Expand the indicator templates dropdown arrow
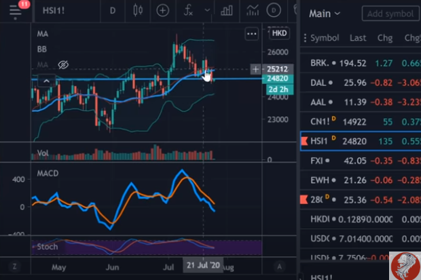This screenshot has height=280, width=421. tap(207, 11)
